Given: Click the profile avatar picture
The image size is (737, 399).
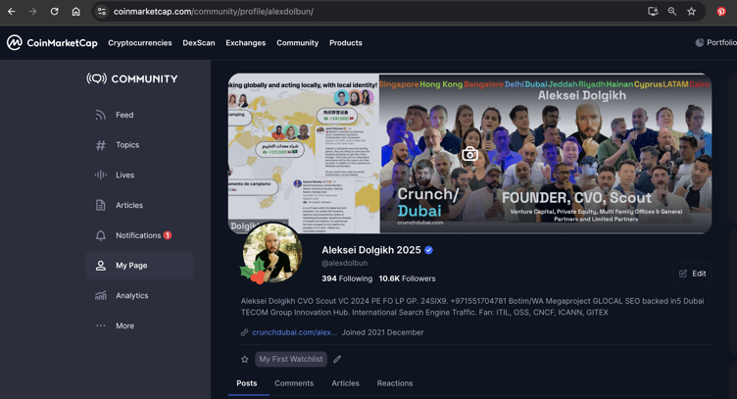Looking at the screenshot, I should (271, 253).
